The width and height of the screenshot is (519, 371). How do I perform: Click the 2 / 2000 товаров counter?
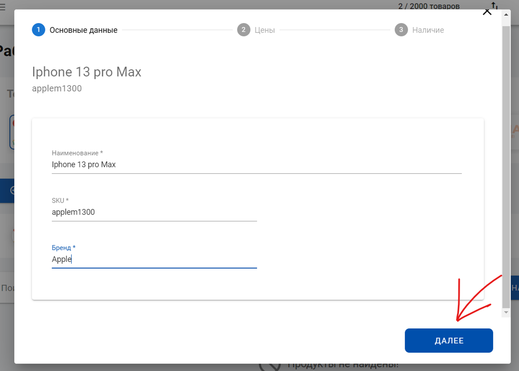429,6
